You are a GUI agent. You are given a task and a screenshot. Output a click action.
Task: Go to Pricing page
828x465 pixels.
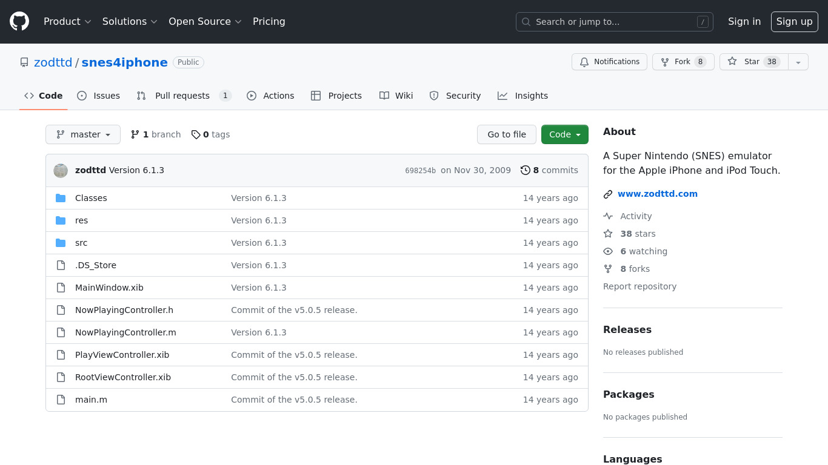269,21
